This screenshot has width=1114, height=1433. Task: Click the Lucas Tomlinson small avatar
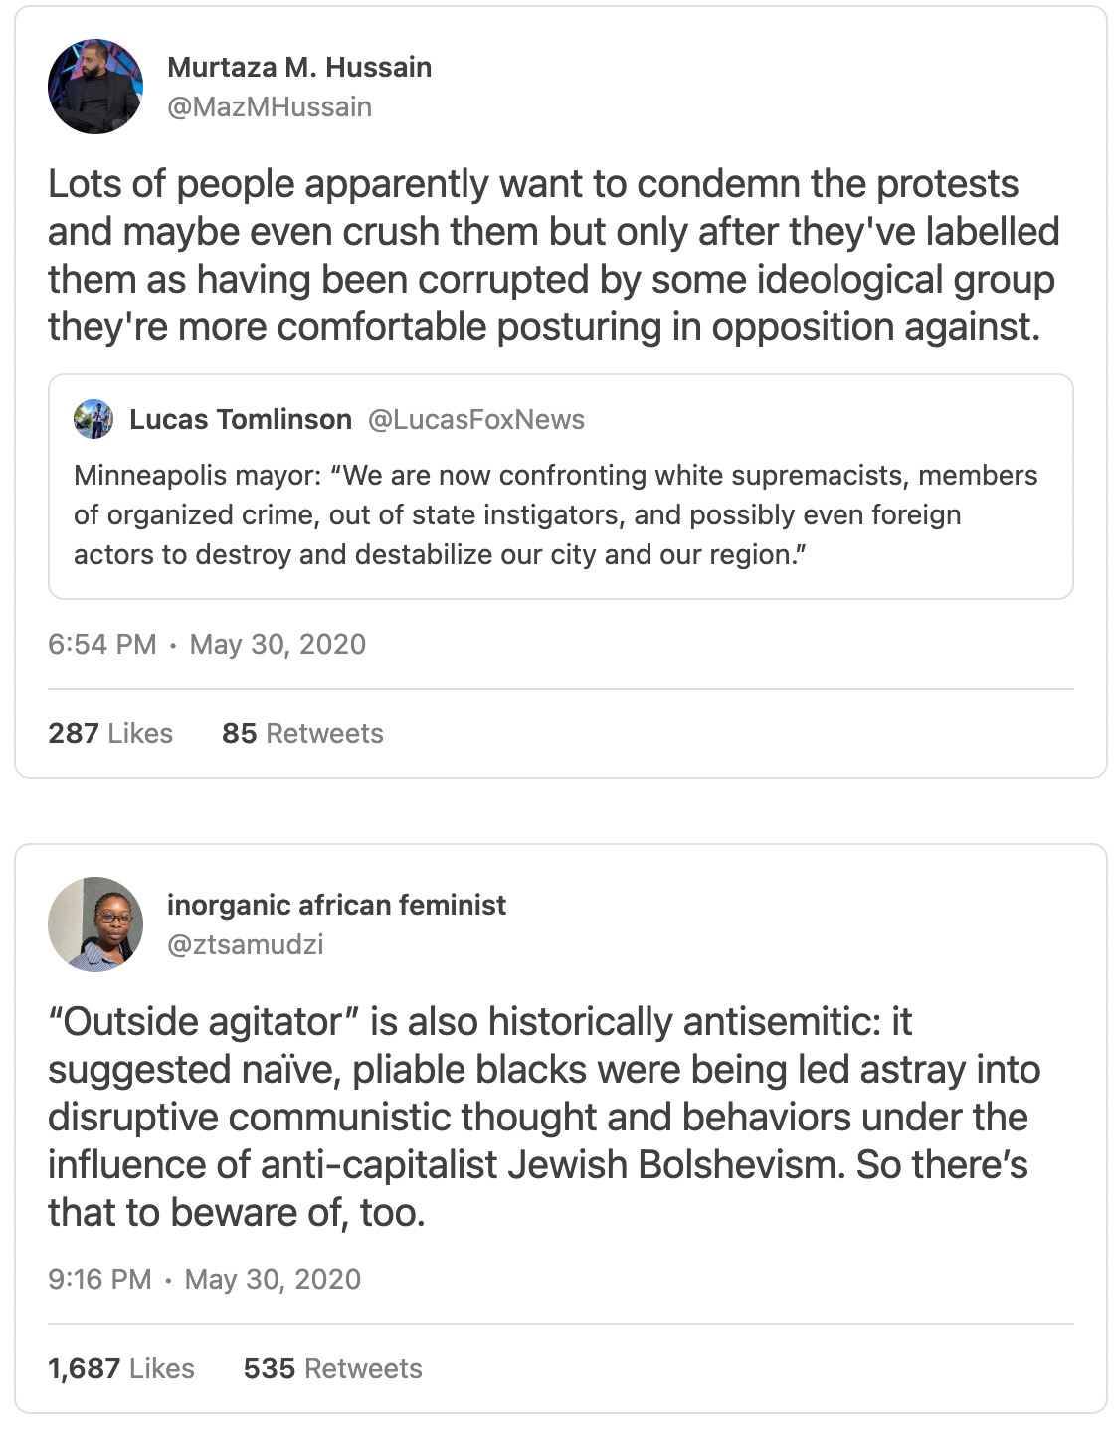click(93, 419)
